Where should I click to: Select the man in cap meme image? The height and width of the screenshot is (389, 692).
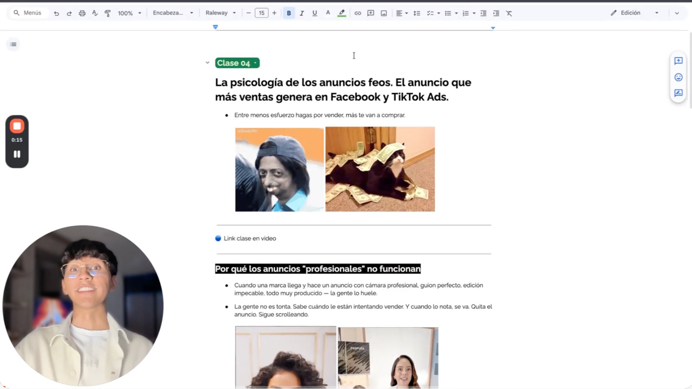coord(280,169)
